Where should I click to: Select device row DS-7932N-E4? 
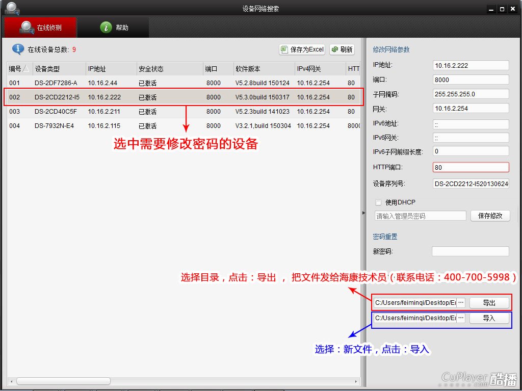(54, 126)
